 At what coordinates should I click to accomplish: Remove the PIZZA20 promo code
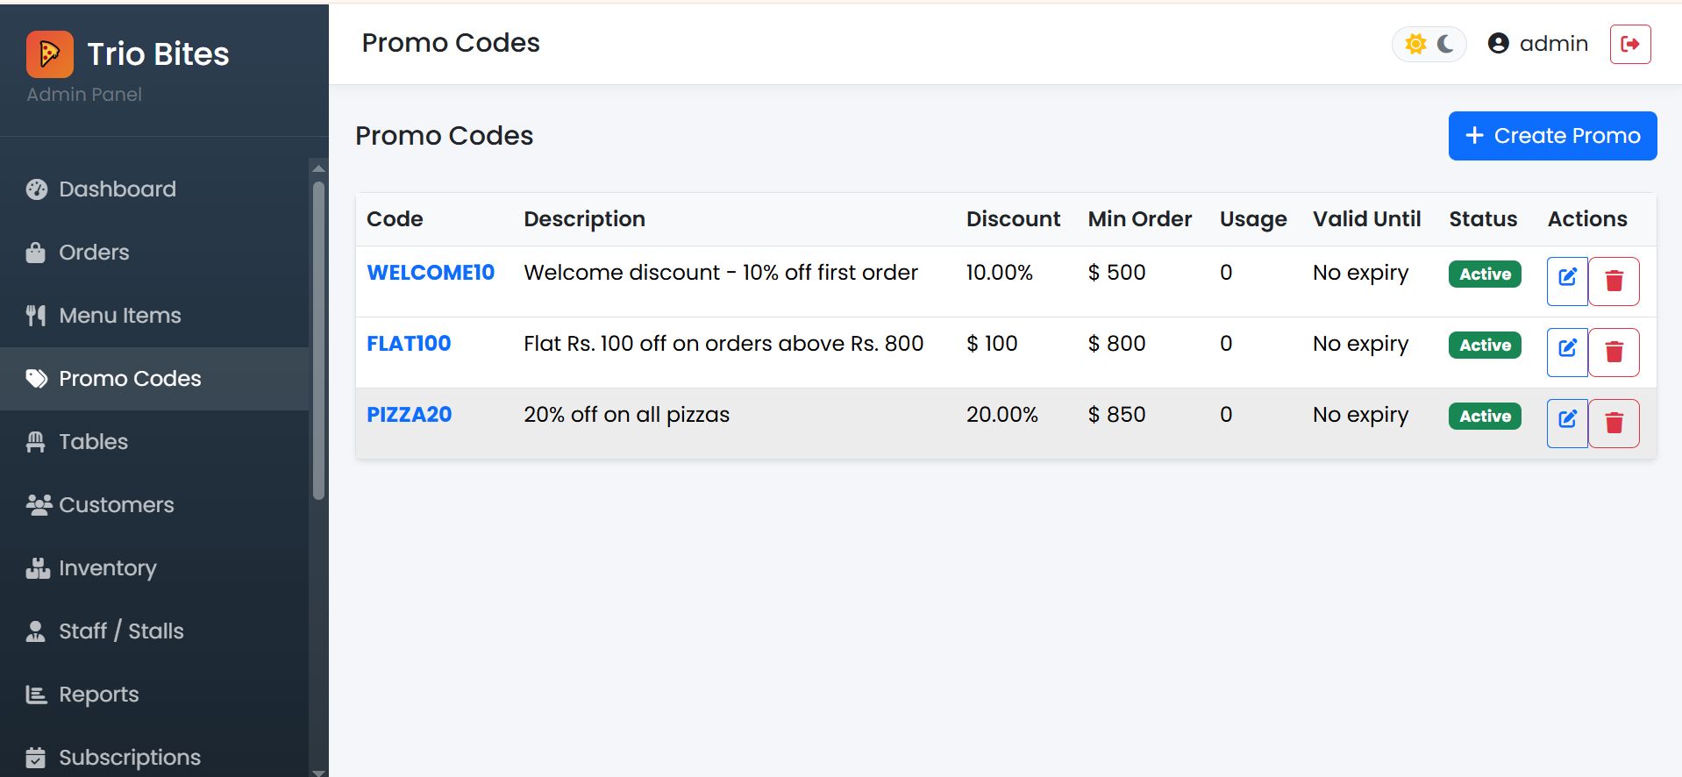click(x=1614, y=423)
